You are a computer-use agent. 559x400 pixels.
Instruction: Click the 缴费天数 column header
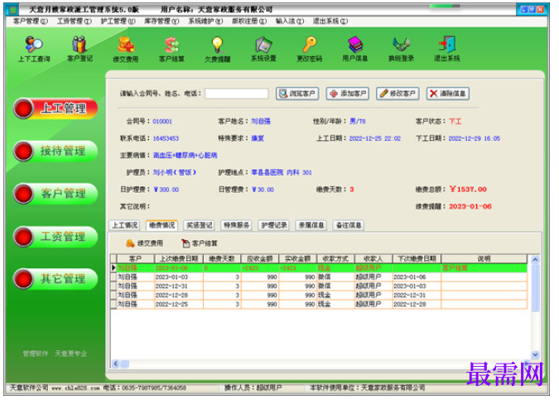222,258
